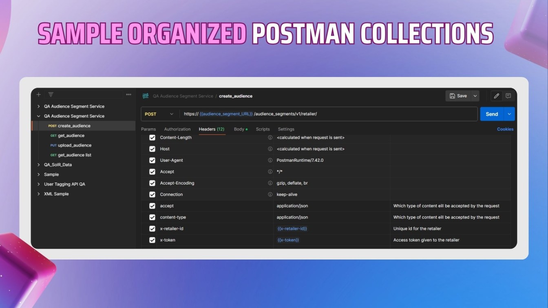
Task: Uncheck the content-type header checkbox
Action: 152,218
